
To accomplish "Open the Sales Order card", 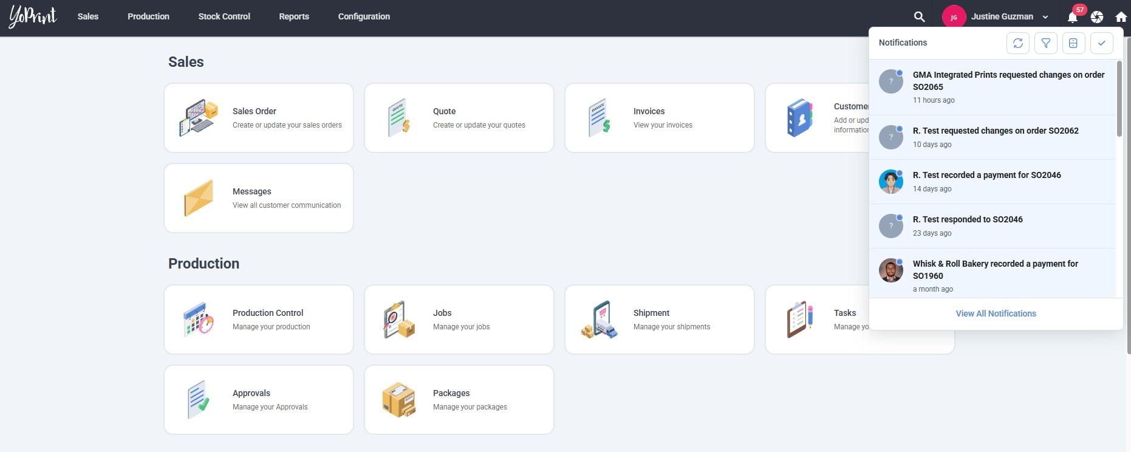I will coord(259,118).
